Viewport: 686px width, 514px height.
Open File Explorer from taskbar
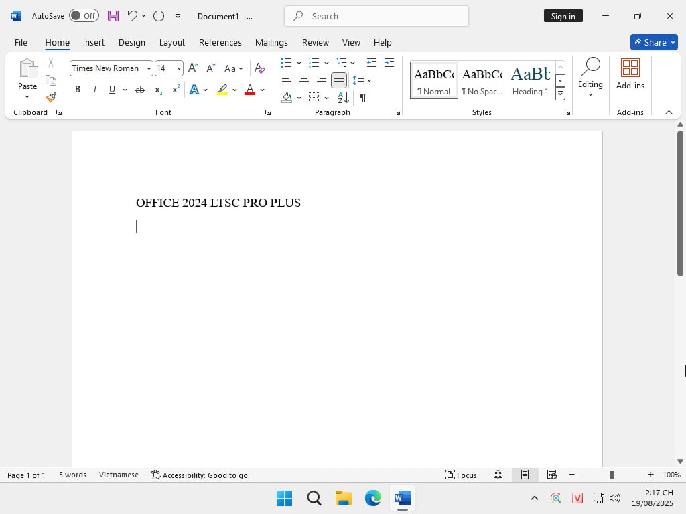[x=344, y=498]
